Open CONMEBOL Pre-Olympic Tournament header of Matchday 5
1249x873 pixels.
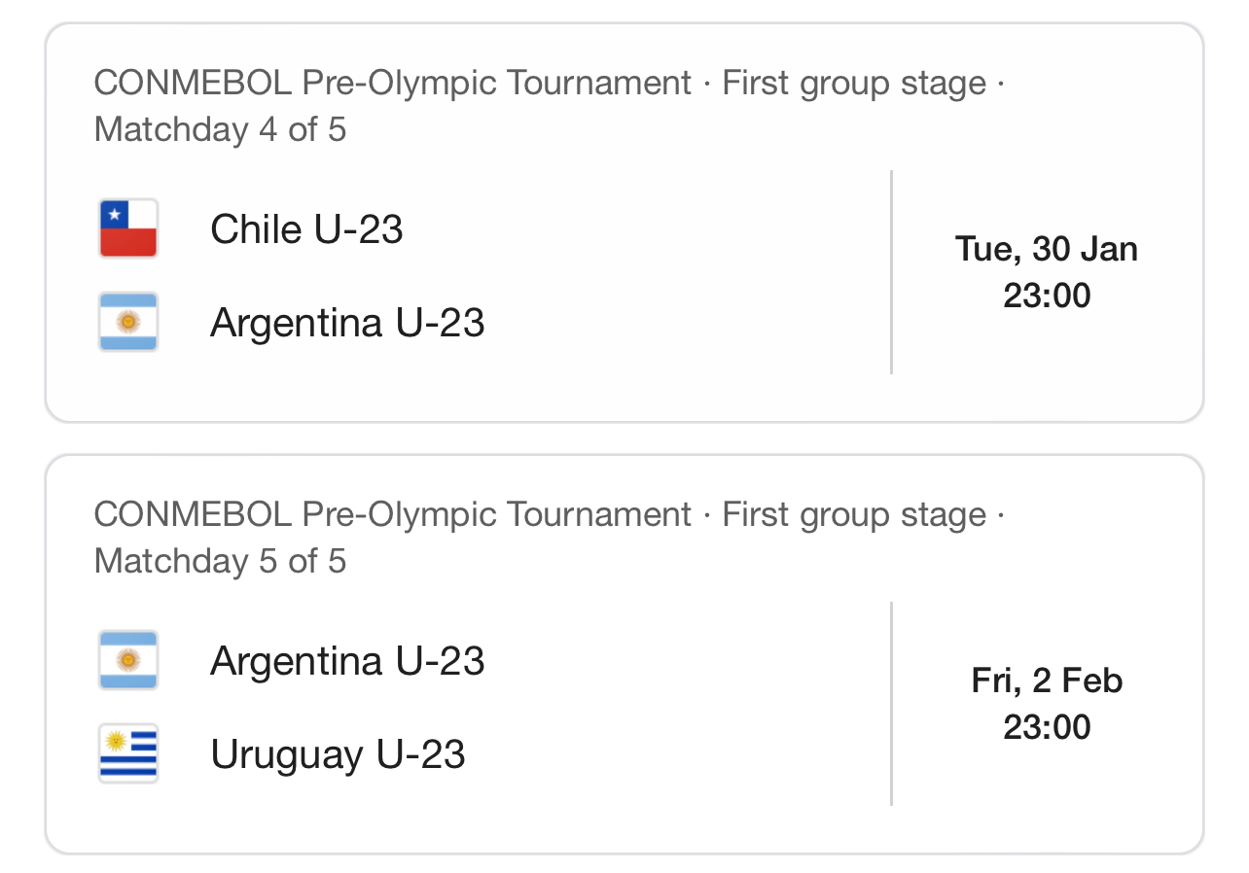[392, 514]
